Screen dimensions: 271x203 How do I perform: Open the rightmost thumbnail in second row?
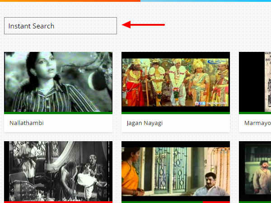point(255,171)
